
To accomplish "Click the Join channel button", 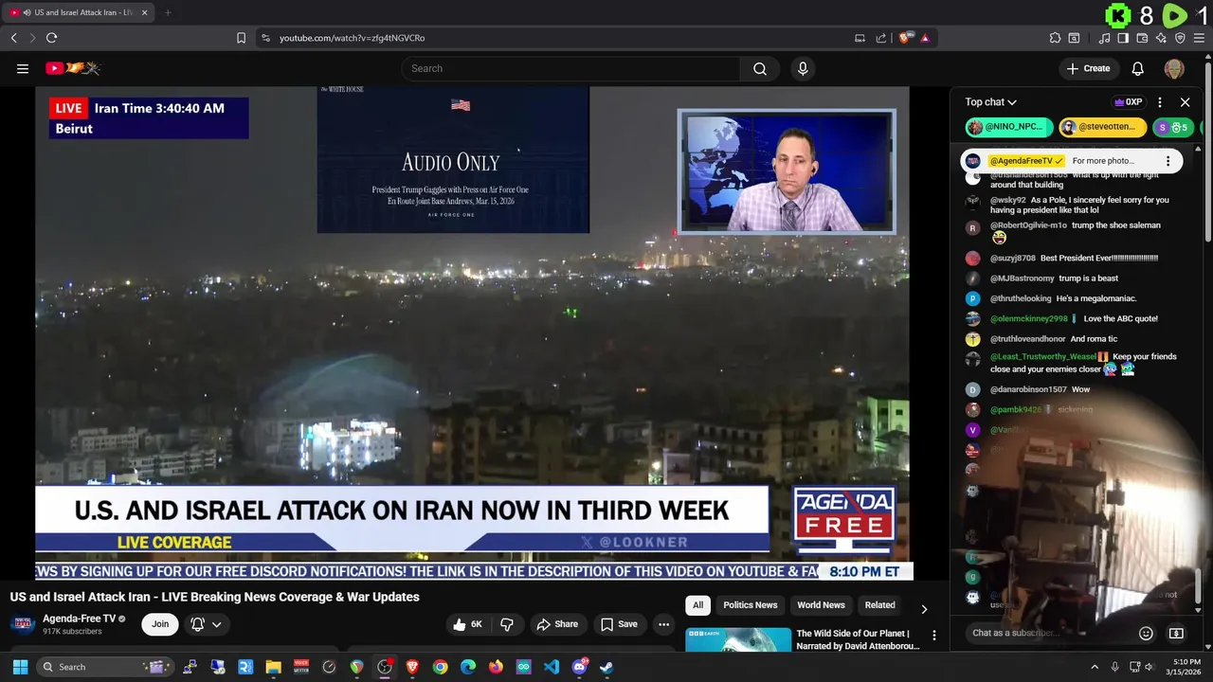I will point(160,624).
